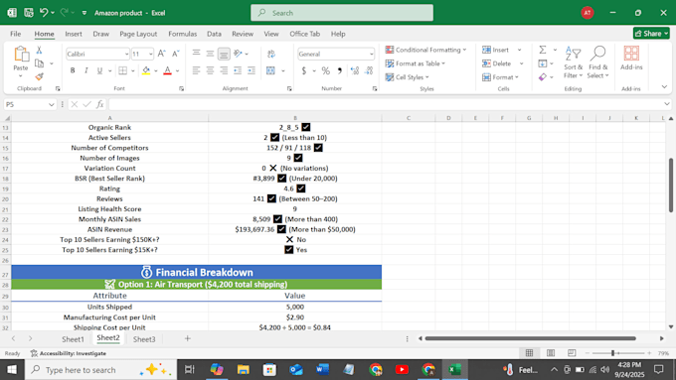Click the Windows Start button
This screenshot has width=676, height=380.
[x=12, y=370]
